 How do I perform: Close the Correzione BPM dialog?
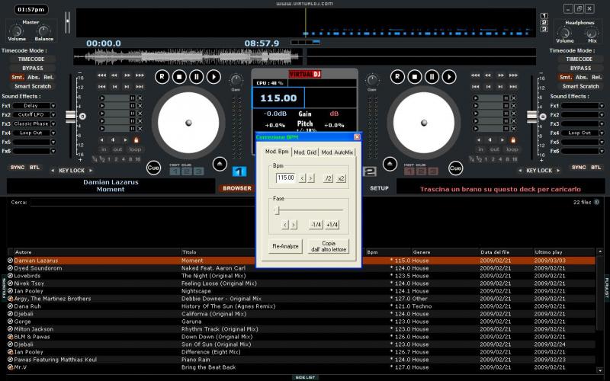(357, 137)
